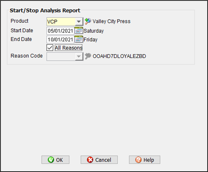The width and height of the screenshot is (208, 172).
Task: Open the Start Date calendar picker
Action: click(x=79, y=31)
